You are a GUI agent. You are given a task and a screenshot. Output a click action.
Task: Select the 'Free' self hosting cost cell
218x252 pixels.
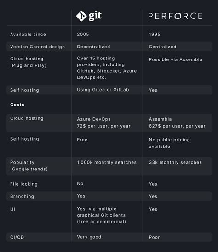pos(82,140)
